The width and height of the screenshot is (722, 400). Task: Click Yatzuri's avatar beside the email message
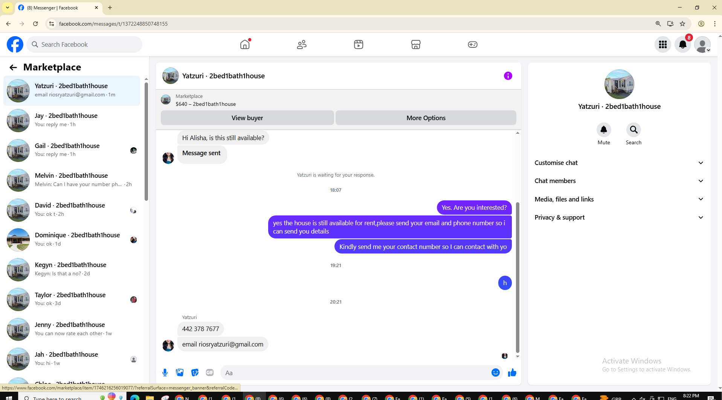pyautogui.click(x=168, y=345)
